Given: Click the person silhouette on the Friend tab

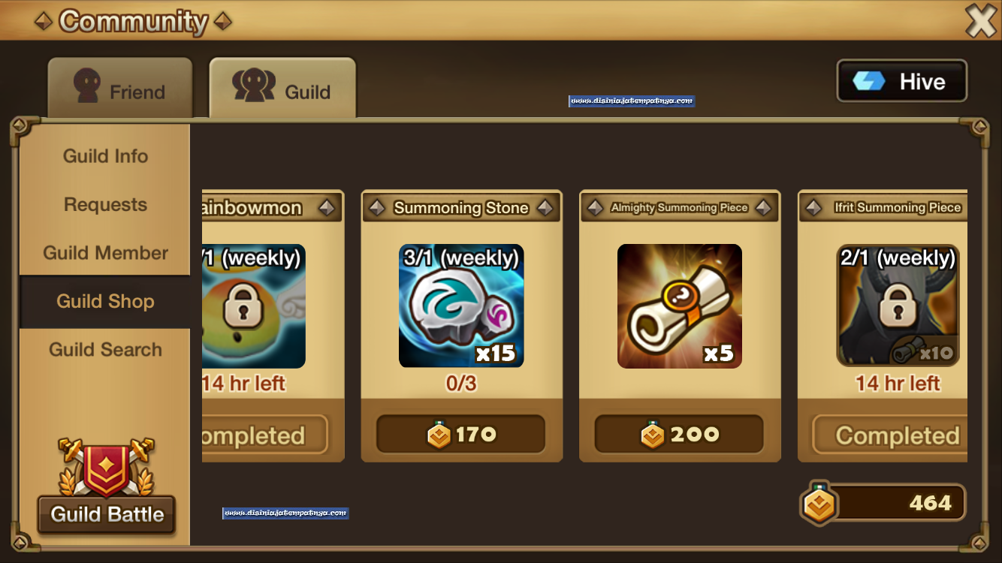Looking at the screenshot, I should [x=87, y=86].
